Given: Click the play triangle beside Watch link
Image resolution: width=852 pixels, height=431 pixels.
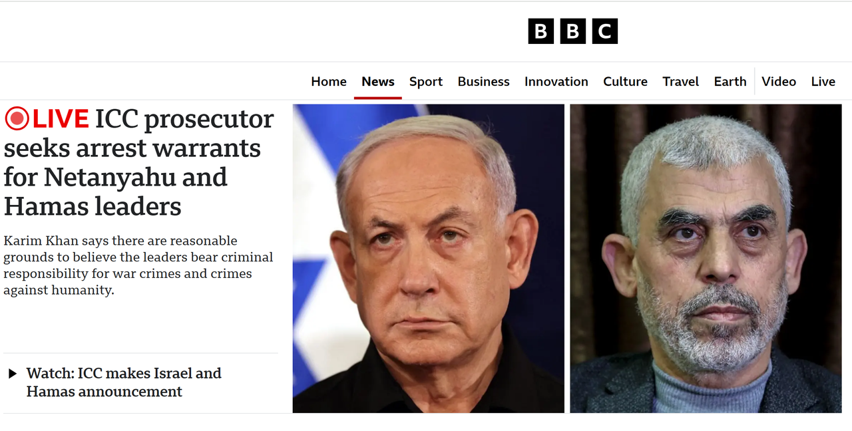Looking at the screenshot, I should pyautogui.click(x=12, y=374).
